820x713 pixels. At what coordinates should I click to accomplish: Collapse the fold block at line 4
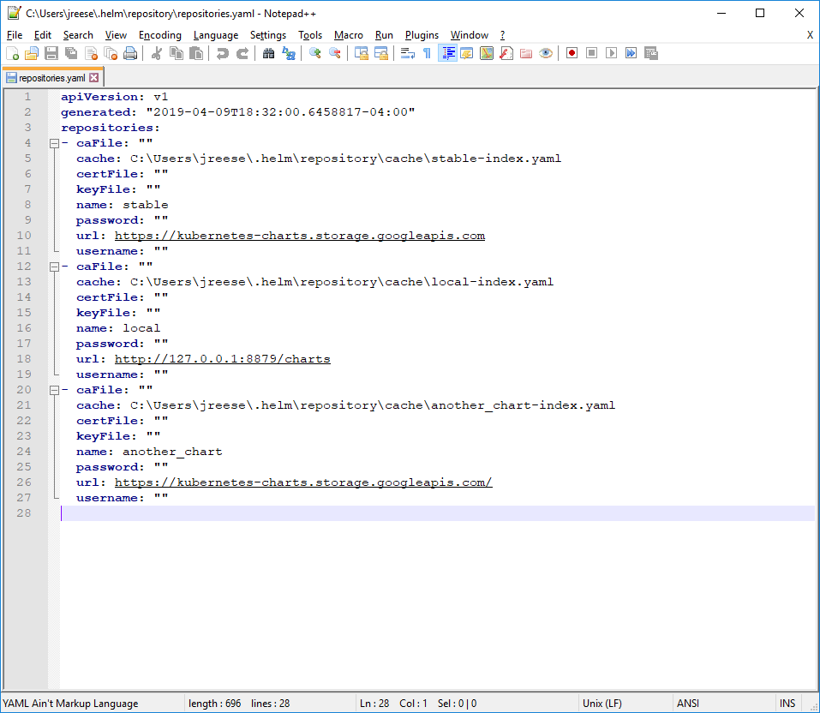click(54, 143)
